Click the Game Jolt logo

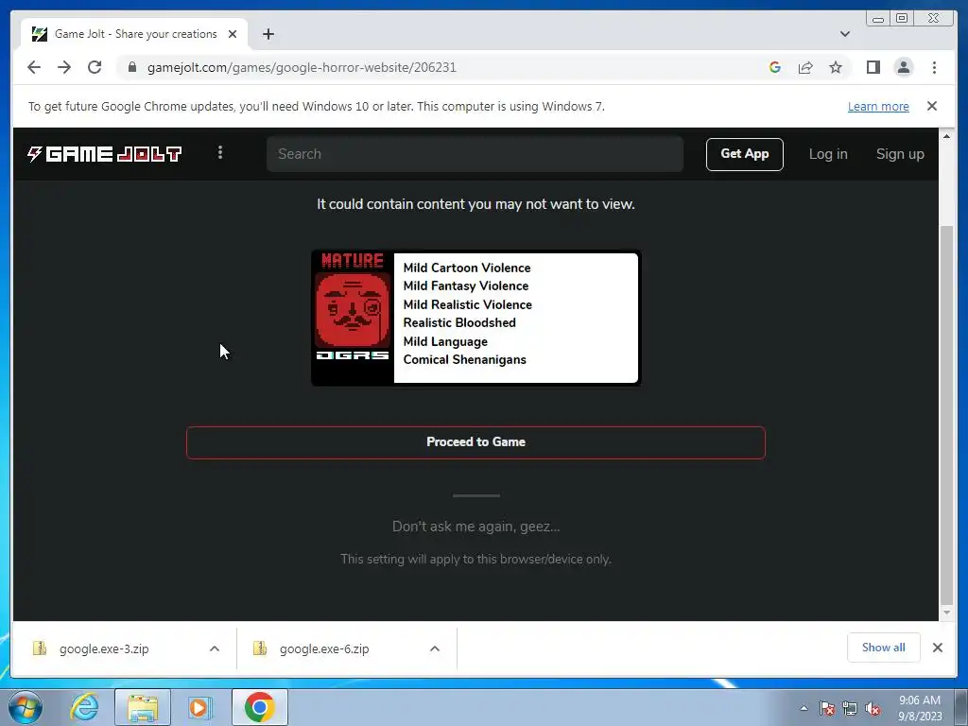[104, 154]
